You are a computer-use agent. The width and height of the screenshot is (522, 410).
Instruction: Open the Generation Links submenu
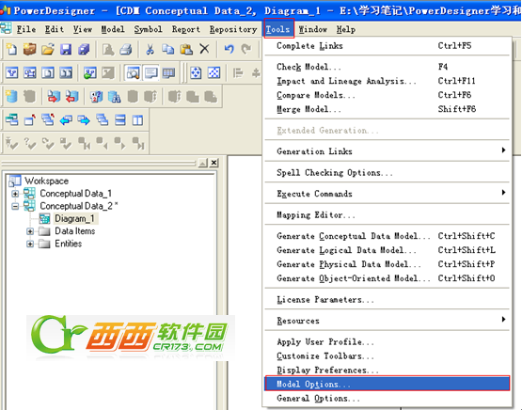pos(387,151)
